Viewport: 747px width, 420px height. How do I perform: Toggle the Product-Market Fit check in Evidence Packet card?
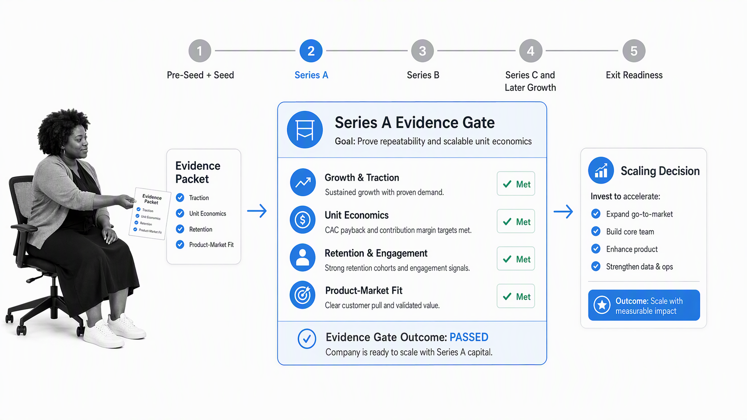[180, 244]
